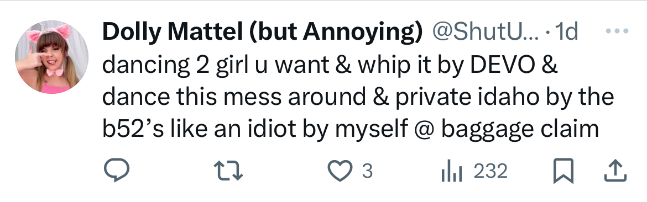Share the tweet using the upload arrow icon
Image resolution: width=647 pixels, height=202 pixels.
tap(615, 171)
